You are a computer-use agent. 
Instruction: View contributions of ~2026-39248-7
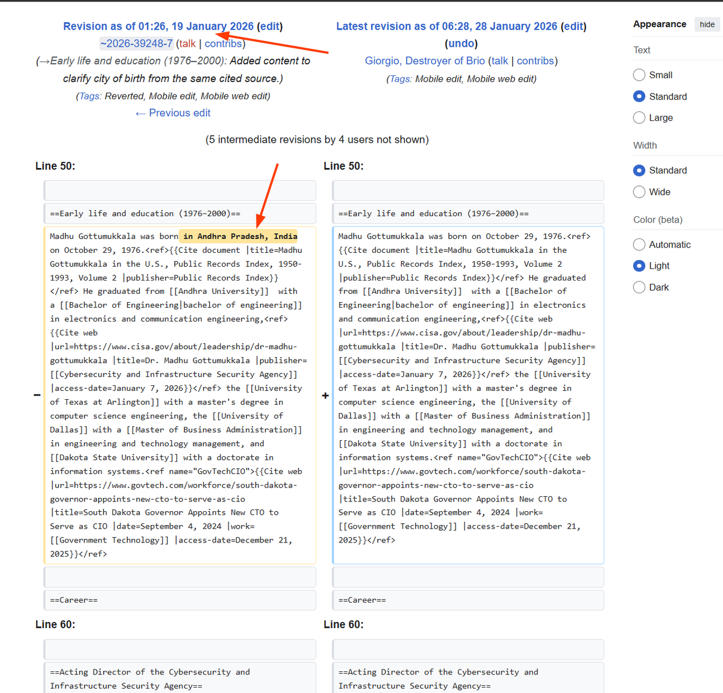coord(223,43)
